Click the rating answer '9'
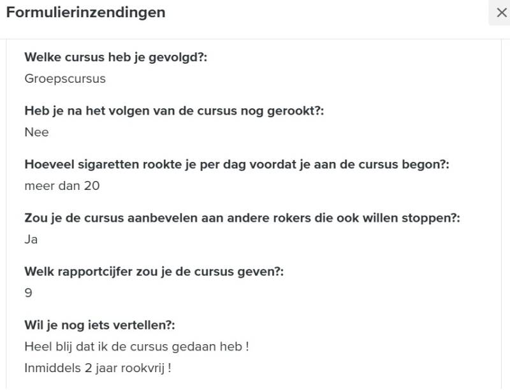510x390 pixels. (x=29, y=293)
